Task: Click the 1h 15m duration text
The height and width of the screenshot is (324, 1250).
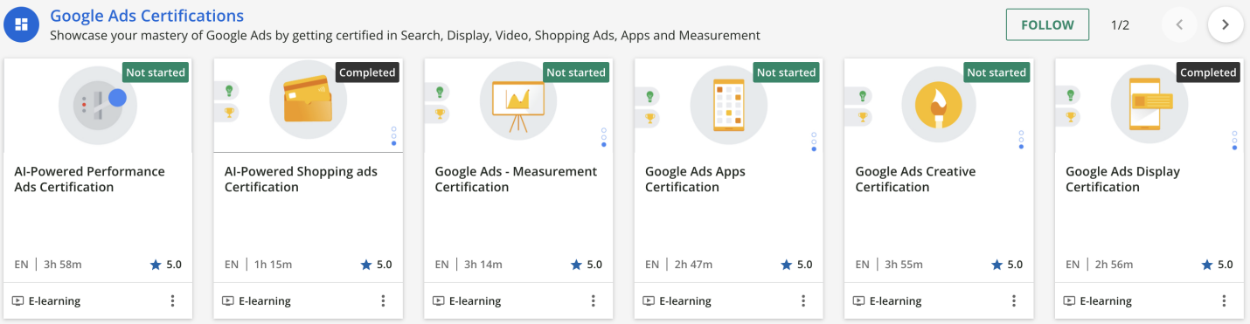Action: (x=274, y=265)
